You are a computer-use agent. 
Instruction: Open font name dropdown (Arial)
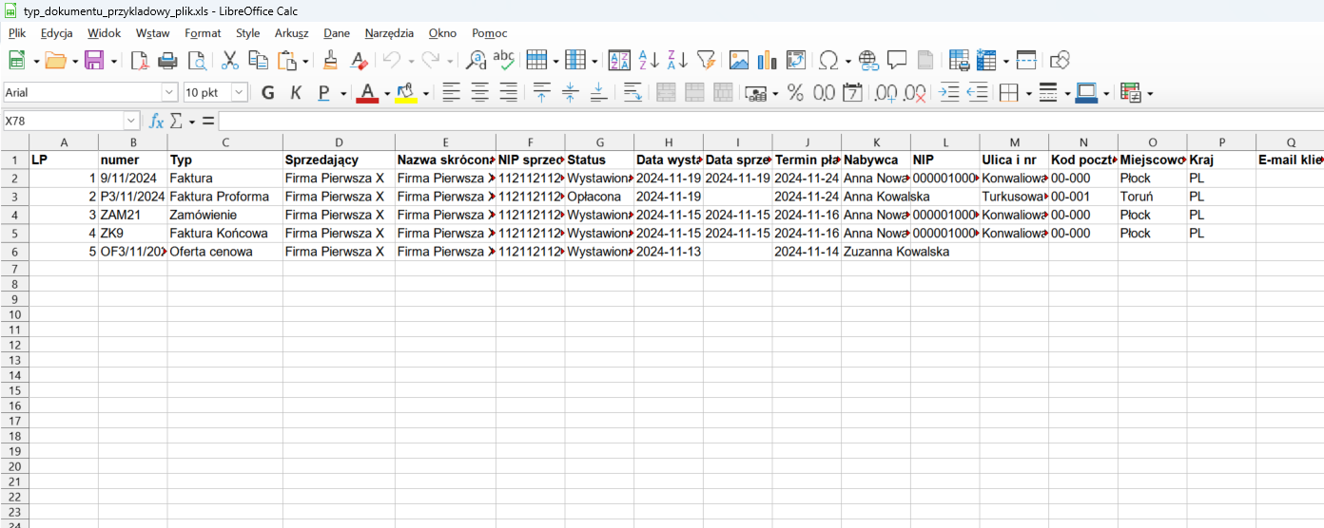169,93
